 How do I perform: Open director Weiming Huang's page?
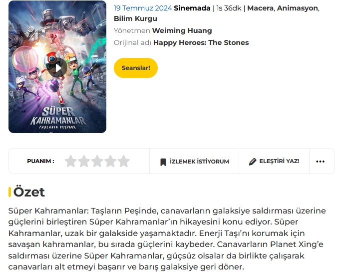tap(182, 30)
